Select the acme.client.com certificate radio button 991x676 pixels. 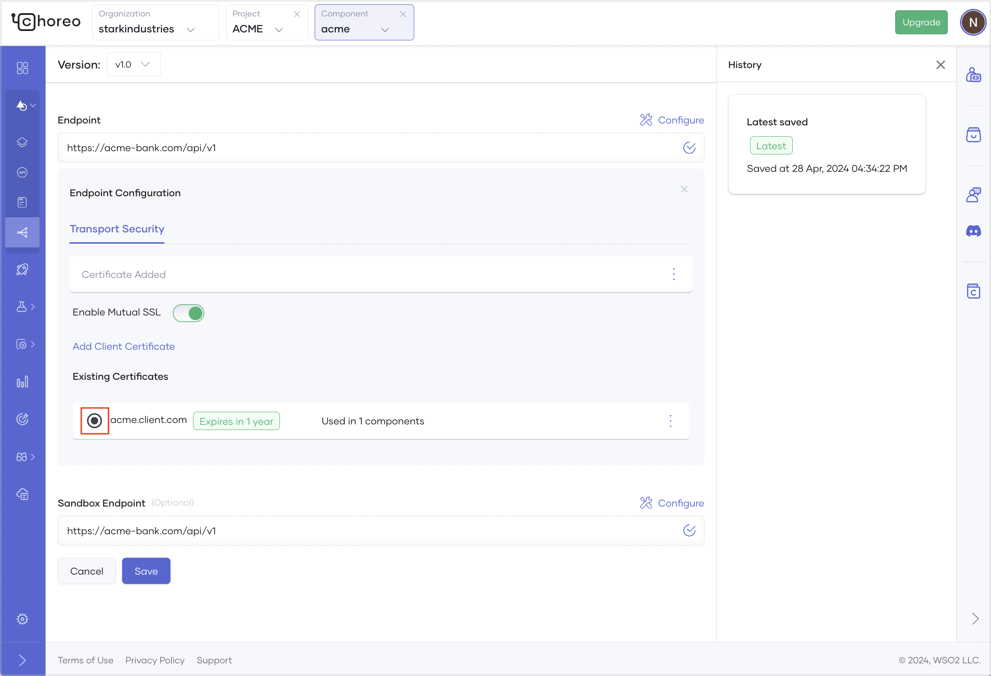(x=94, y=421)
